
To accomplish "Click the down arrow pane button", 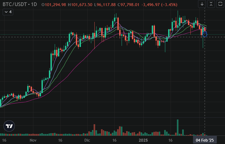I will (x=202, y=4).
